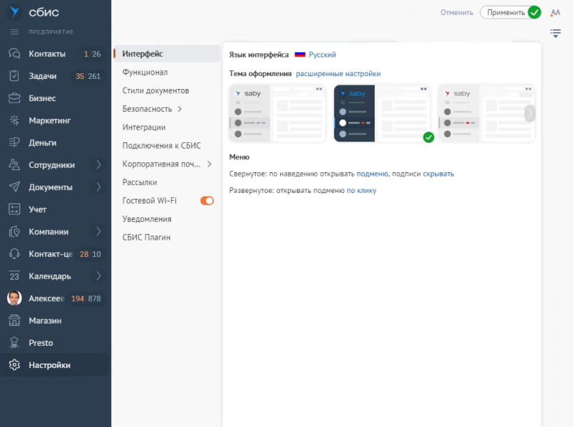This screenshot has height=427, width=573.
Task: Open Магазин via its storefront icon
Action: click(x=14, y=320)
